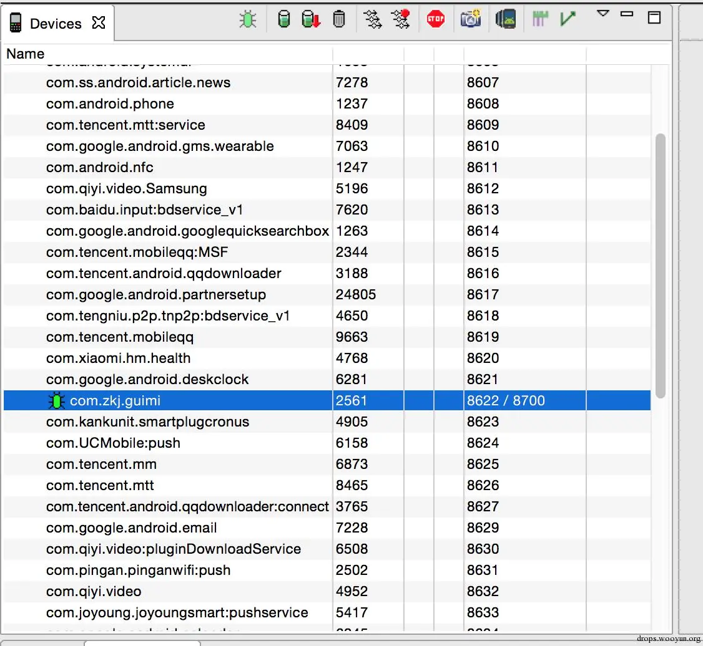Select the com.tencent.mobileqq process row
703x646 pixels.
[x=327, y=337]
